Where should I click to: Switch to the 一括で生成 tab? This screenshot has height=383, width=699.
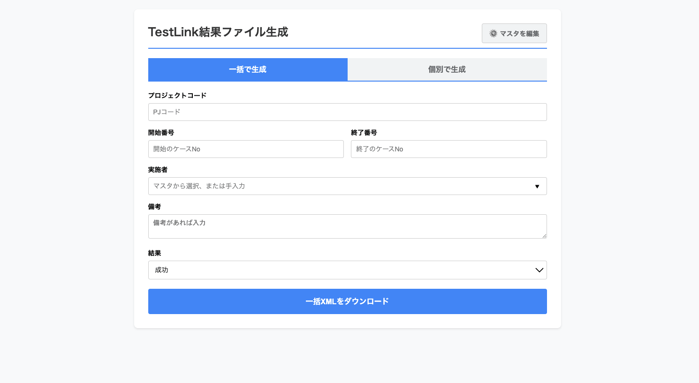248,69
